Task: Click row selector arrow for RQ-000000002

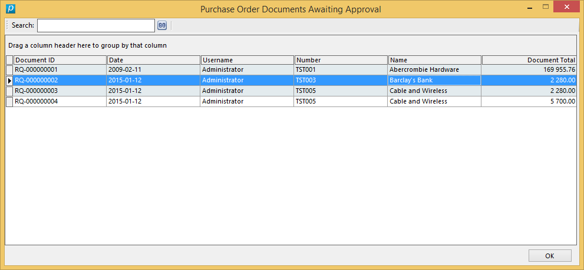Action: [9, 80]
